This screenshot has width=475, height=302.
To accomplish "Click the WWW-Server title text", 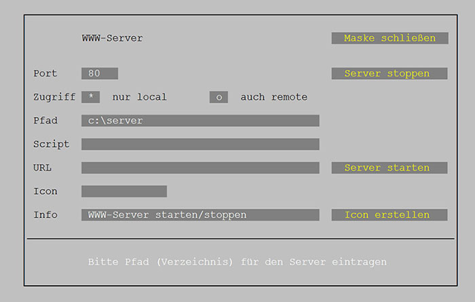I will [112, 39].
